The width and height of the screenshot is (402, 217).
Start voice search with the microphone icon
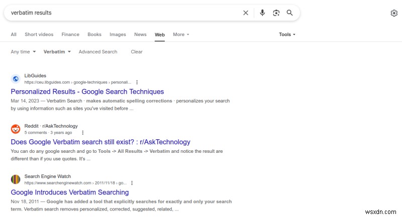262,13
